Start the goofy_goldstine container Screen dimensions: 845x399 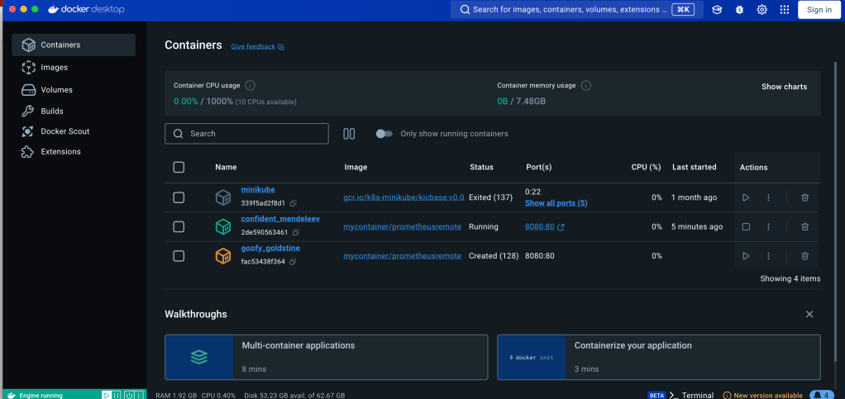[746, 256]
